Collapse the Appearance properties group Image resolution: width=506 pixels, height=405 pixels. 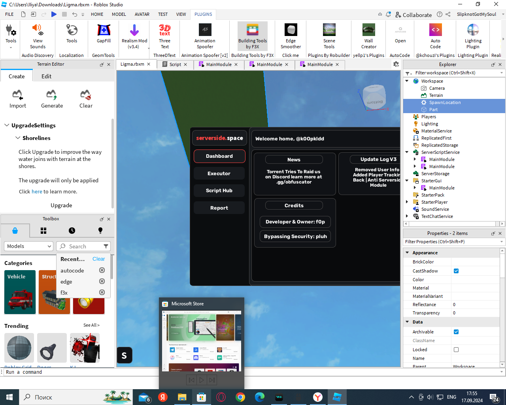407,252
